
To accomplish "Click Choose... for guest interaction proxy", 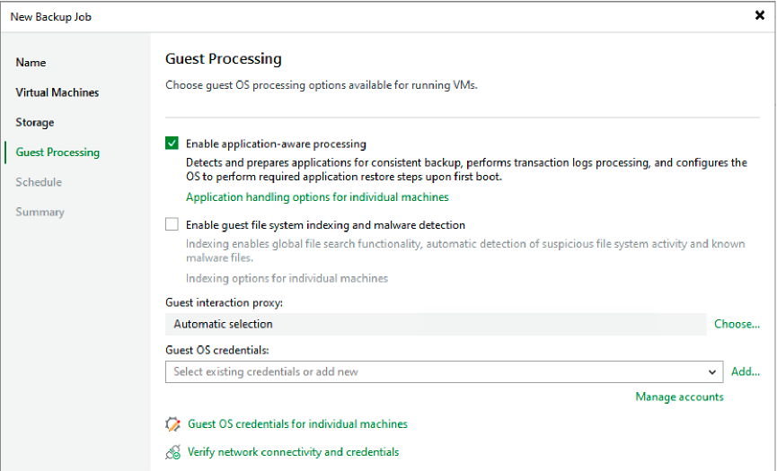I will coord(737,324).
